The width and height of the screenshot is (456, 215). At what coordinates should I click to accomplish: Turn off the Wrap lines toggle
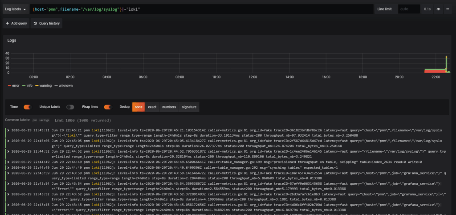107,107
